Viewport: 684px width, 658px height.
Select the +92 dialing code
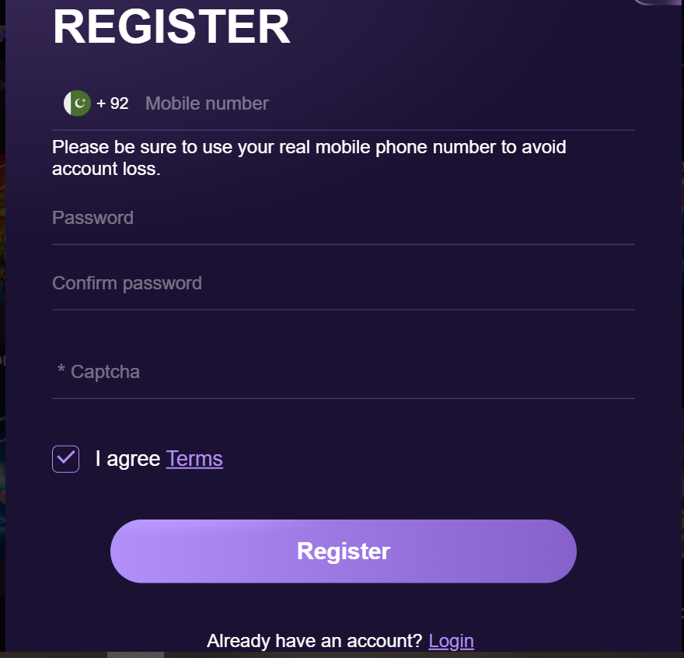click(x=113, y=103)
